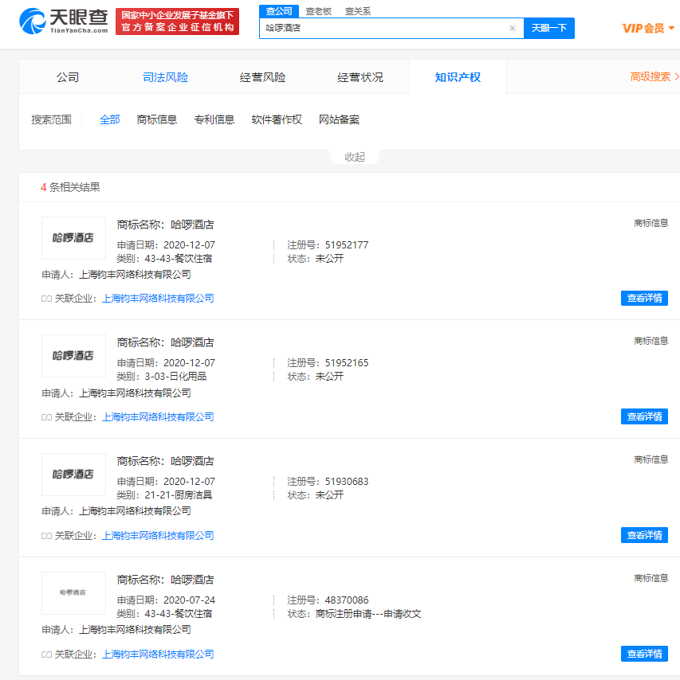Screen dimensions: 680x680
Task: Open associated company link for registration 51952165
Action: click(158, 416)
